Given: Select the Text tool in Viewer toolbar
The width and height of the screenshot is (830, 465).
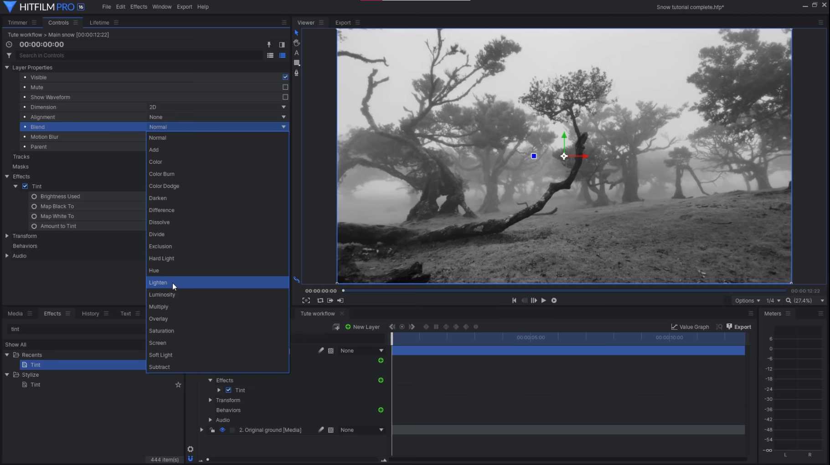Looking at the screenshot, I should click(296, 53).
